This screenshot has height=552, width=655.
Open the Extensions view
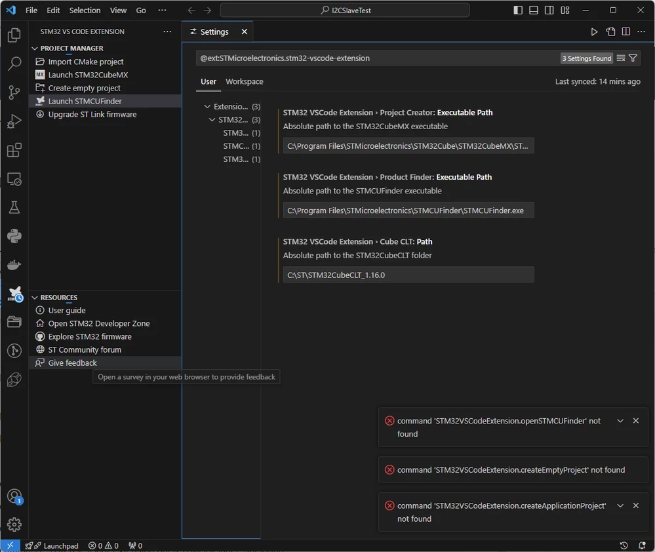14,150
